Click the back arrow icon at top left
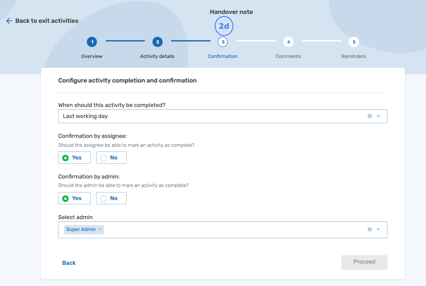 (x=9, y=21)
